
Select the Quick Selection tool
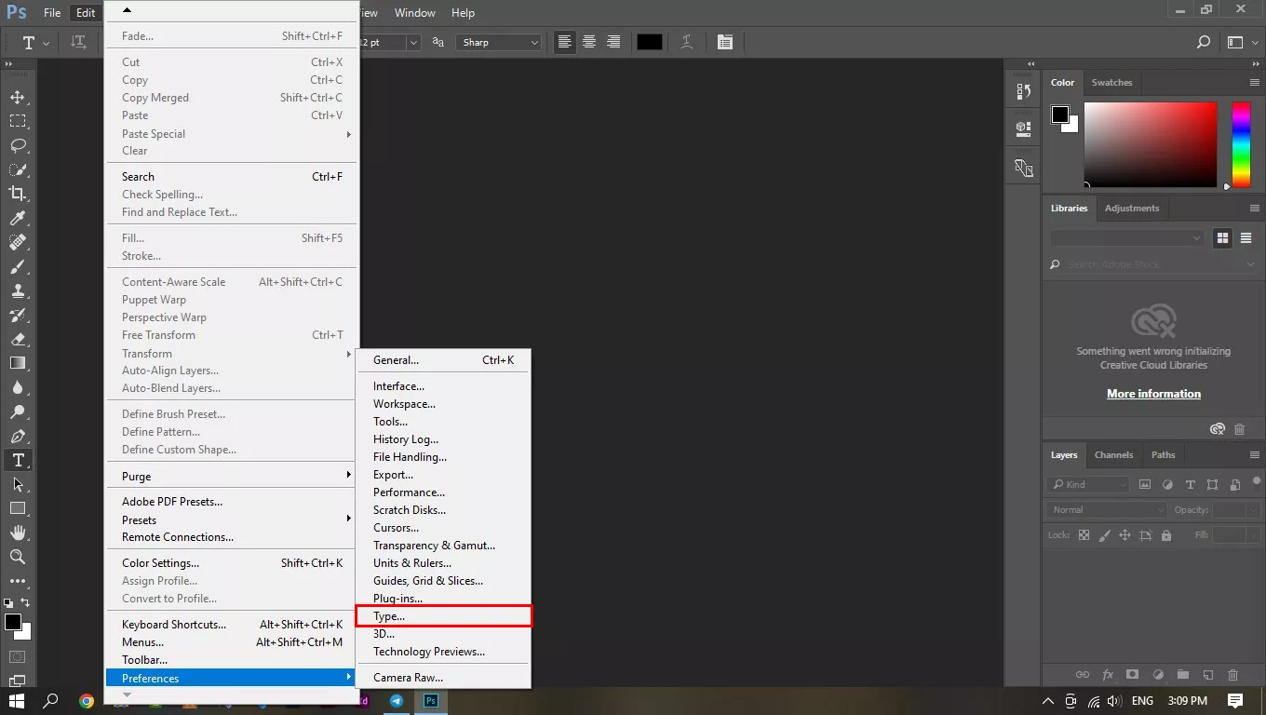coord(18,169)
